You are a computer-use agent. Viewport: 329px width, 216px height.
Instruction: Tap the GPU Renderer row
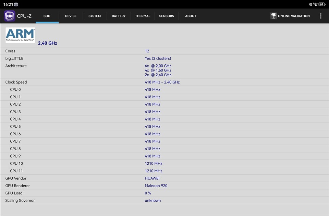pyautogui.click(x=164, y=186)
